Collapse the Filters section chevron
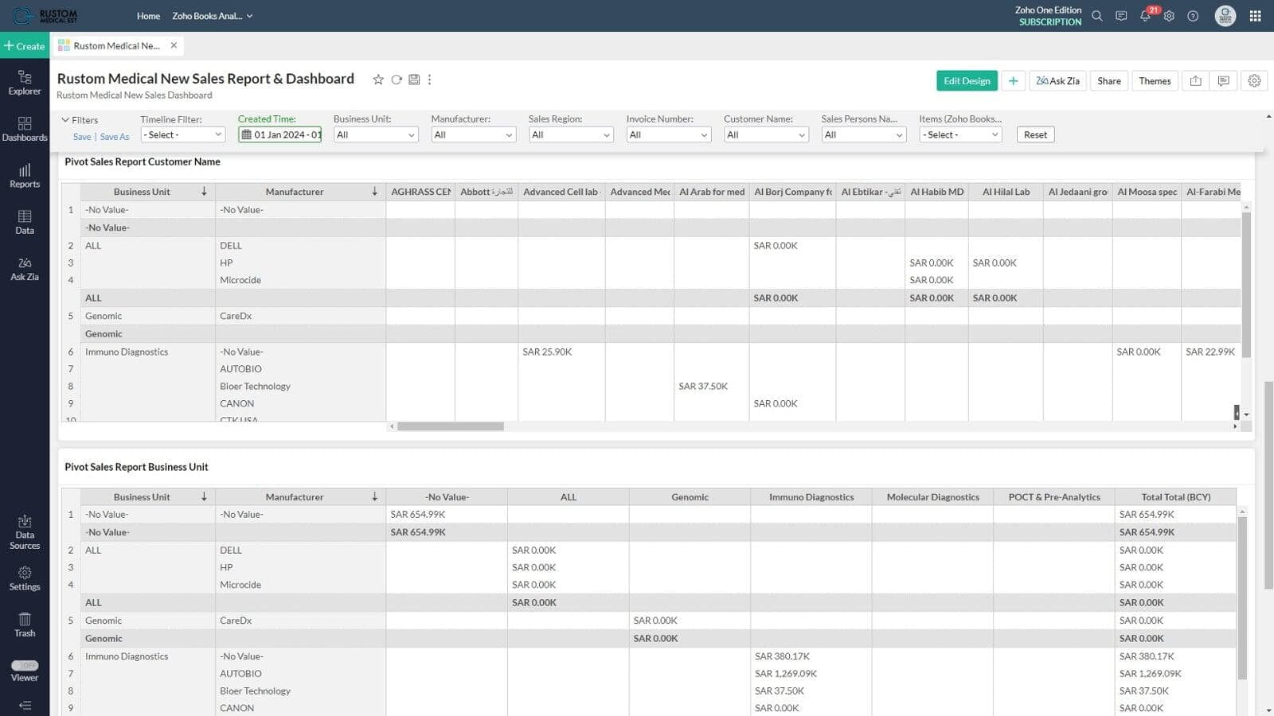This screenshot has width=1274, height=716. (x=65, y=120)
